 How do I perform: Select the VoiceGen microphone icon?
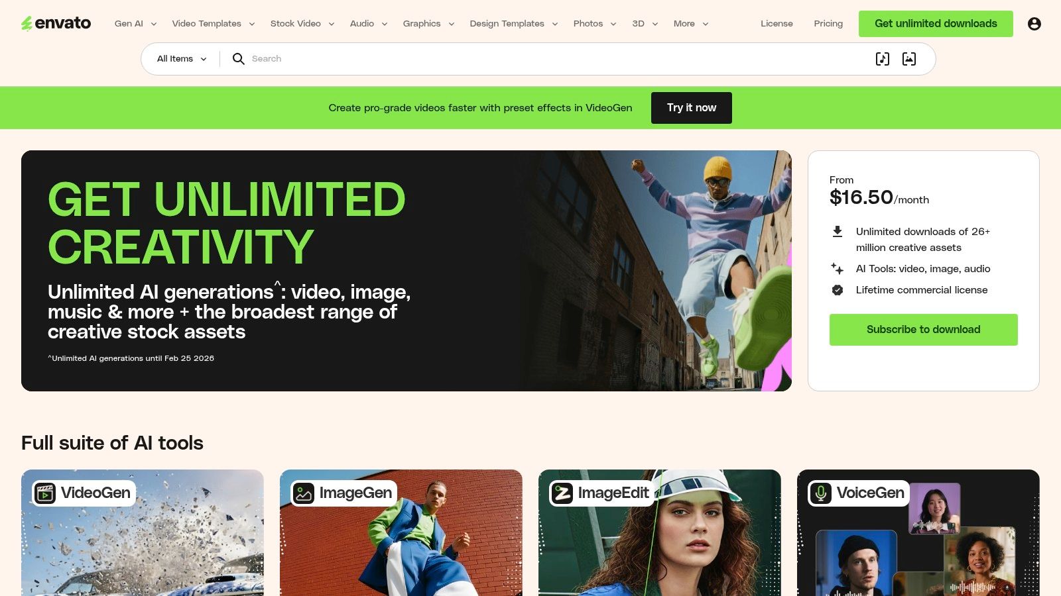click(820, 492)
